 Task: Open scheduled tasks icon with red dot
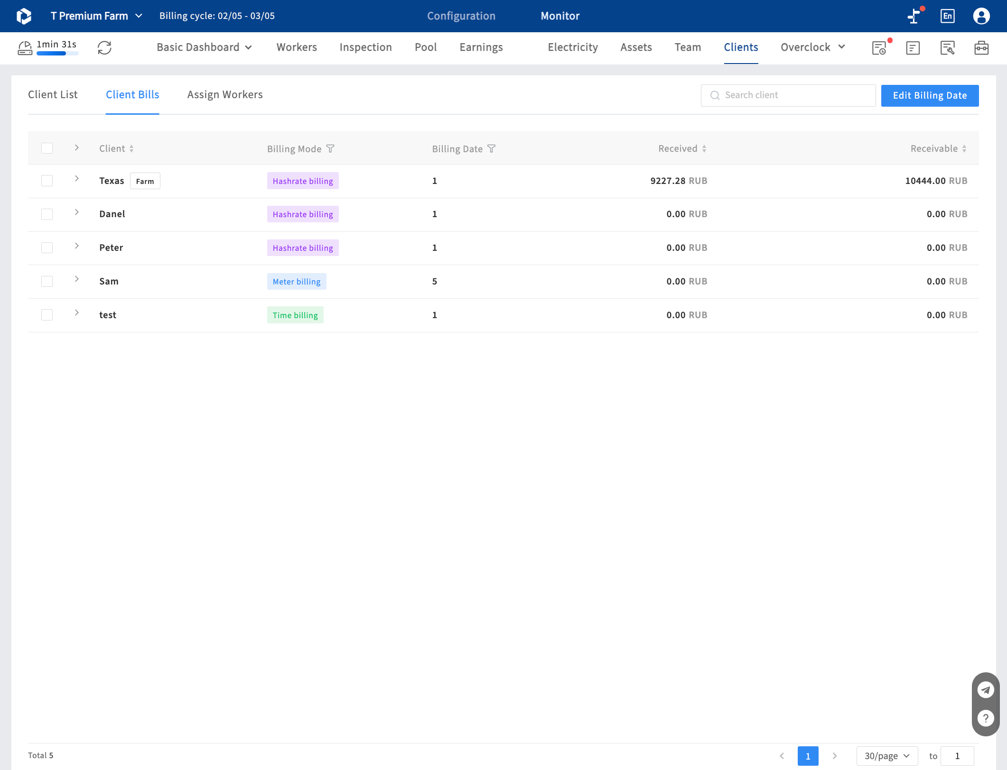pyautogui.click(x=879, y=48)
